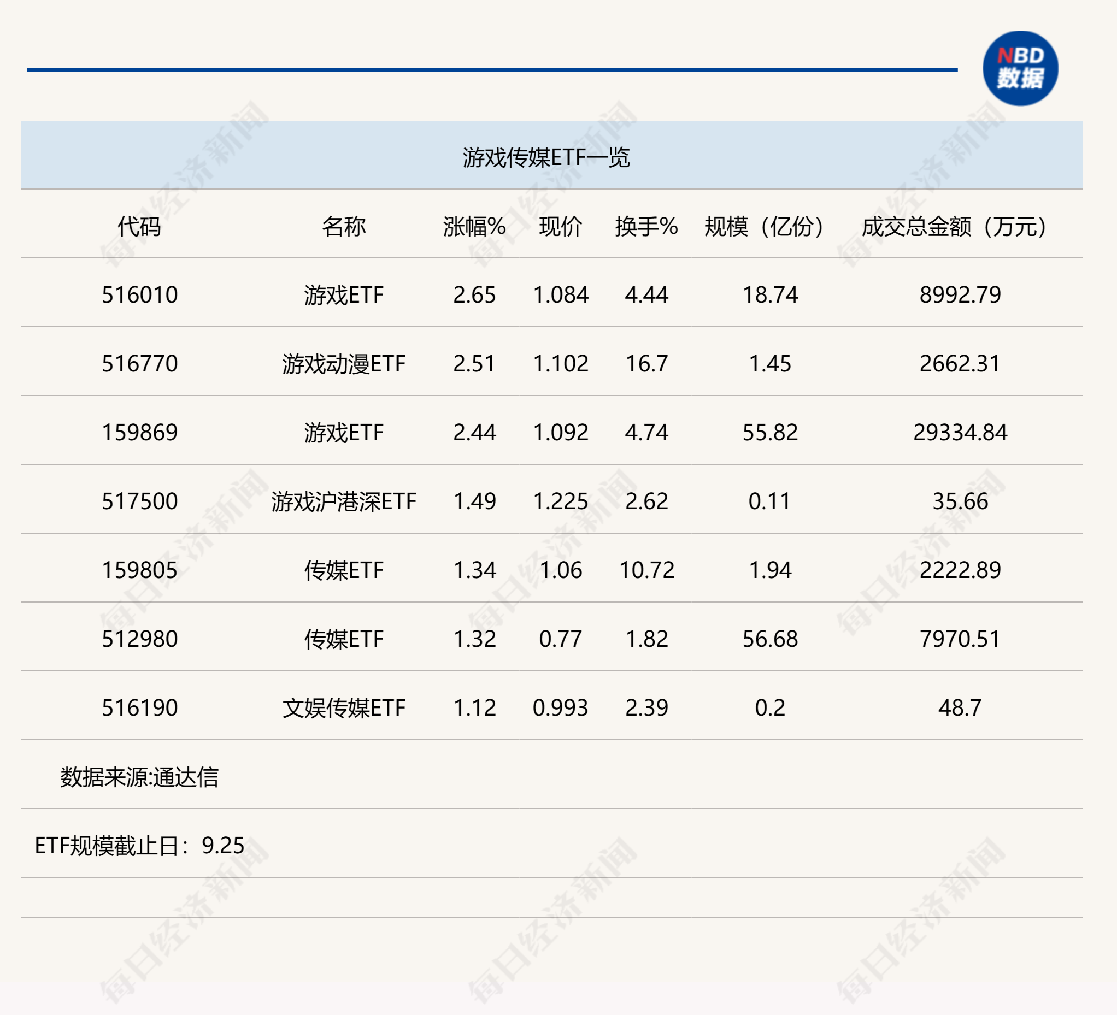
Task: Click scale value 18.74
Action: (x=769, y=294)
